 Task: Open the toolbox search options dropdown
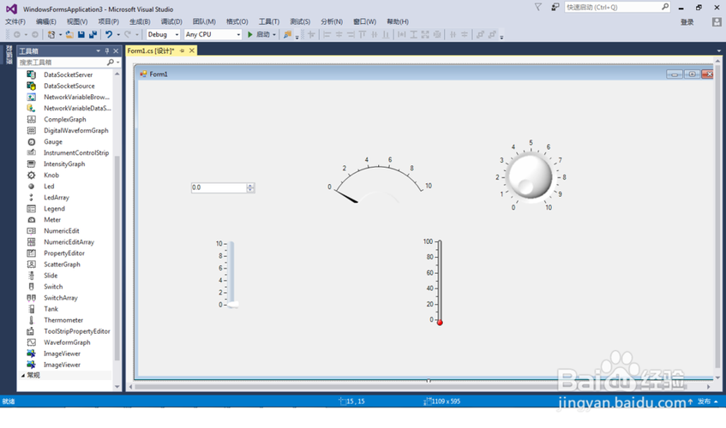118,62
